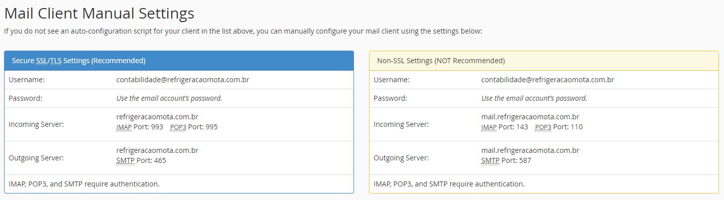Click the Password label in secure settings

tap(25, 98)
